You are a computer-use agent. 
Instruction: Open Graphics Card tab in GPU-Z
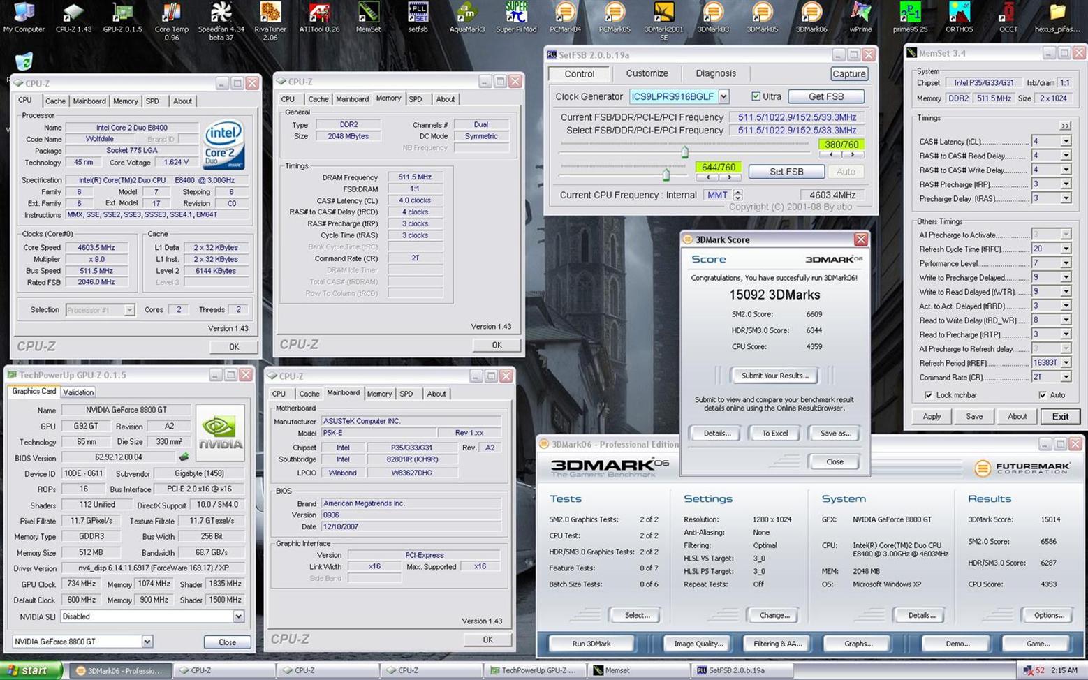click(x=34, y=392)
